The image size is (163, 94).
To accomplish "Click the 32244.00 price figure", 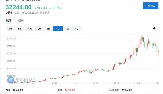I will pos(18,7).
